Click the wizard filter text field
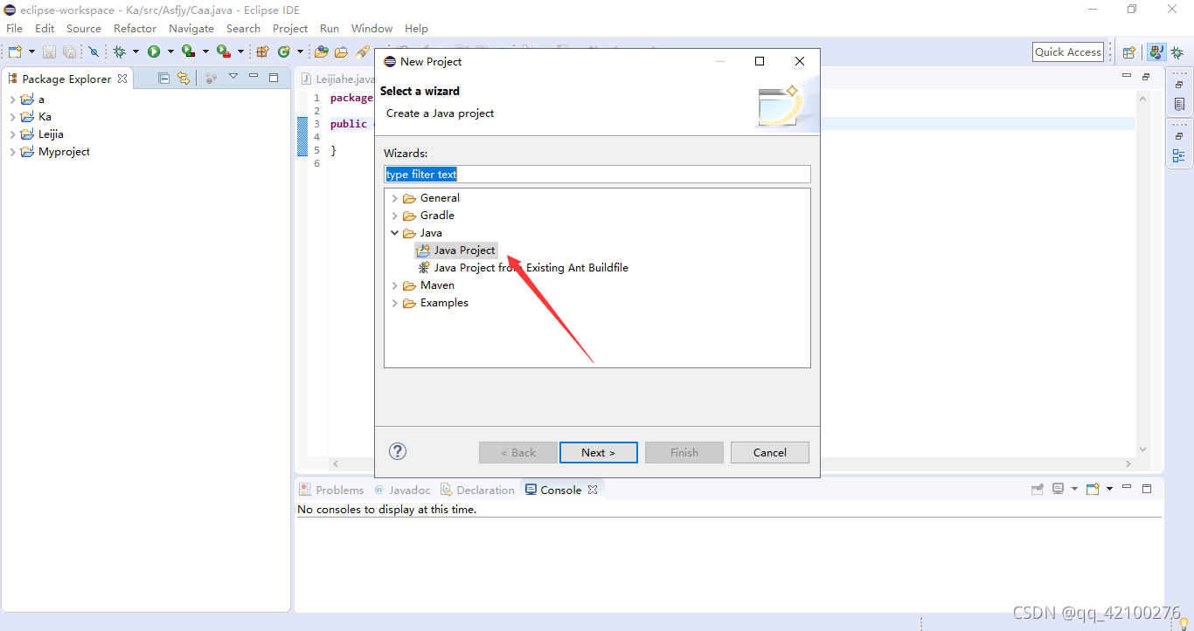 [x=597, y=175]
